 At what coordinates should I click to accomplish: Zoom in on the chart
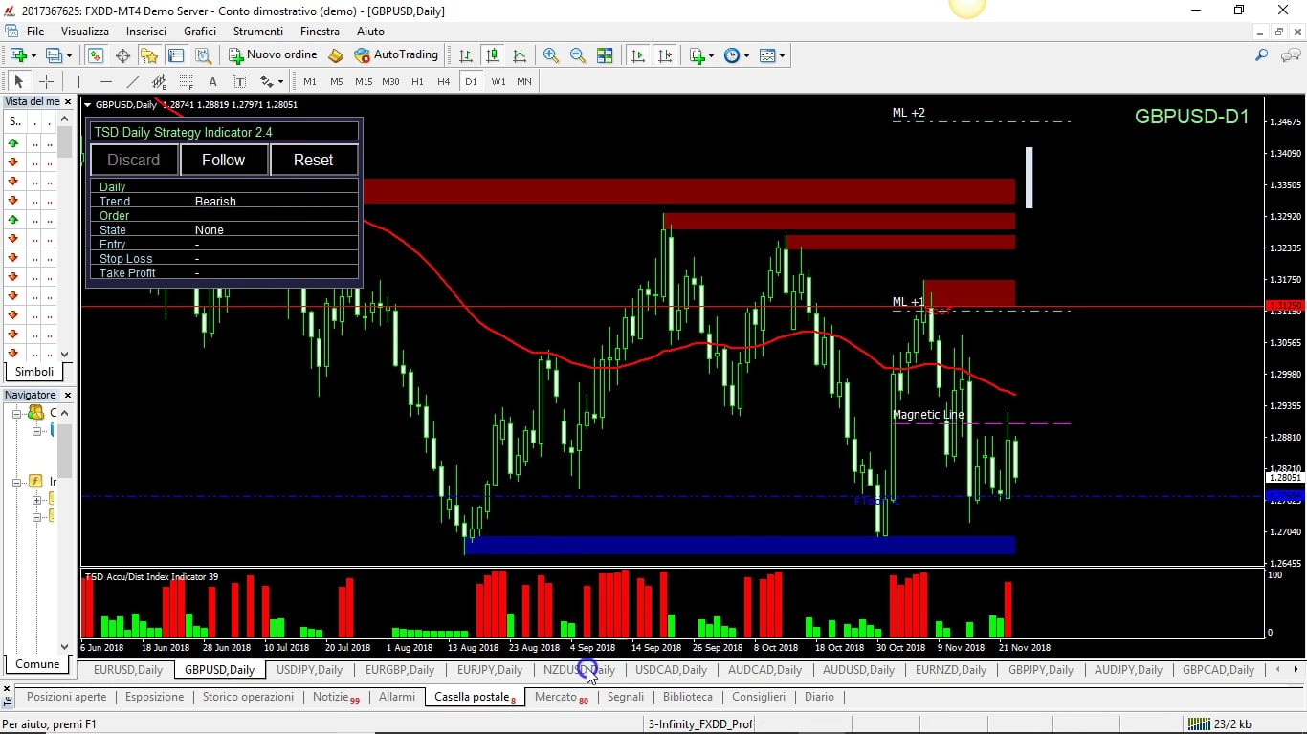pos(551,55)
